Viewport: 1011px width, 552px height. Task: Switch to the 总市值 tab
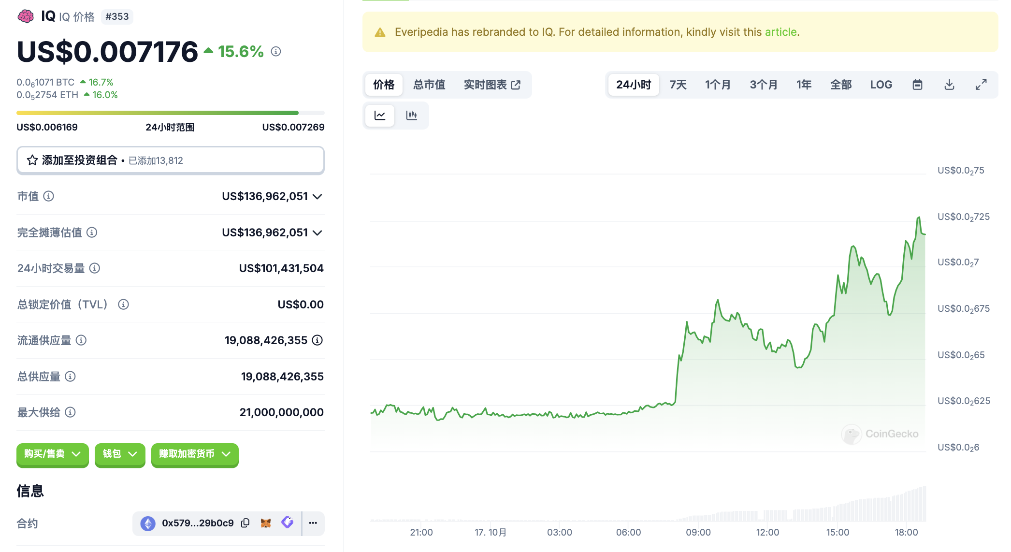(x=429, y=85)
